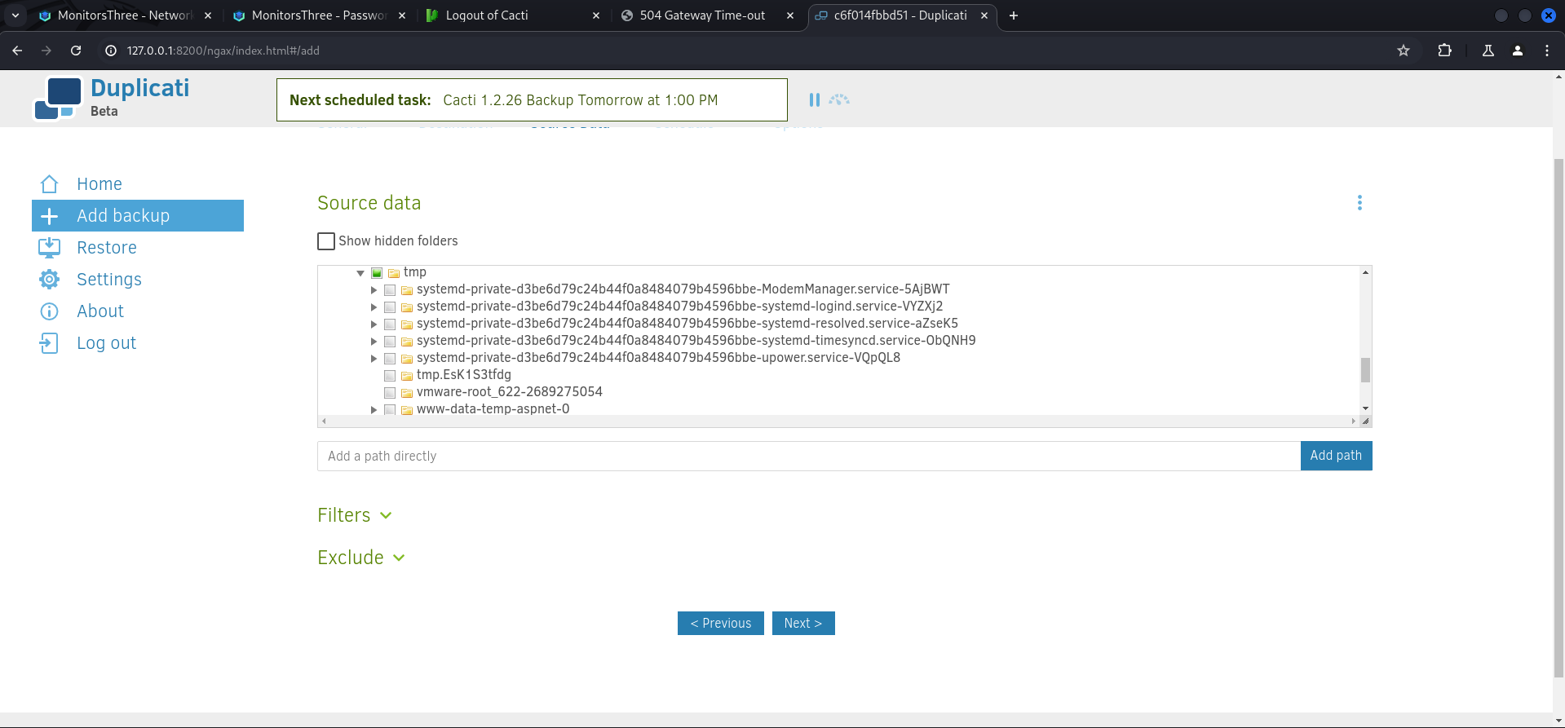The height and width of the screenshot is (728, 1565).
Task: Open the Home menu item
Action: (99, 184)
